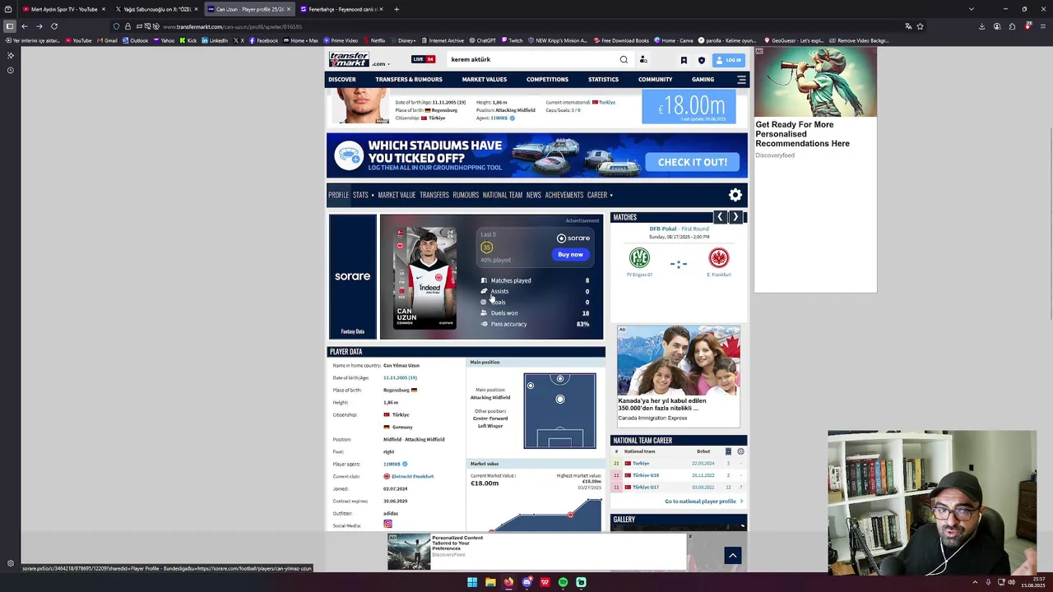This screenshot has width=1053, height=592.
Task: Click Sorare Buy now button
Action: [x=570, y=255]
